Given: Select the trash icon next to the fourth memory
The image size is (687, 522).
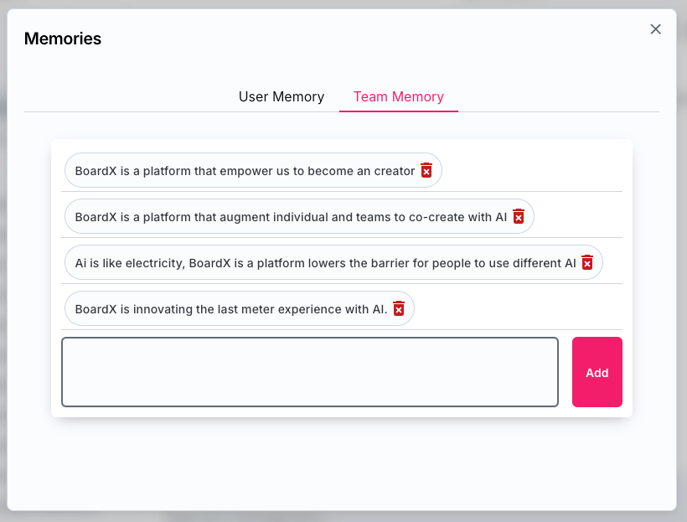Looking at the screenshot, I should click(x=400, y=308).
